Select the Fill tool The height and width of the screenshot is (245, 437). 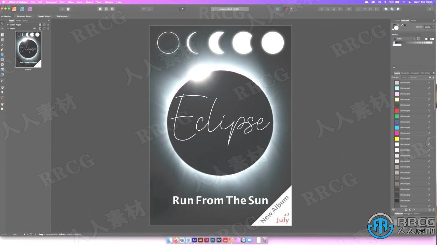[2, 87]
